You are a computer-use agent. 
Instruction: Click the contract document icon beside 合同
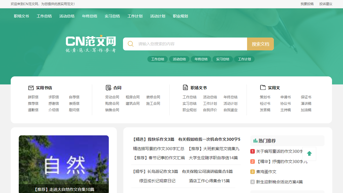click(109, 88)
